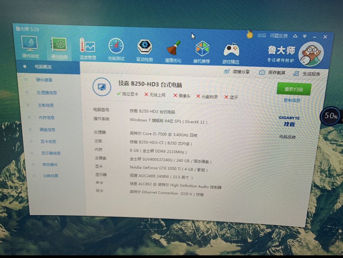
Task: Launch the 性能测试 performance test
Action: coord(116,50)
